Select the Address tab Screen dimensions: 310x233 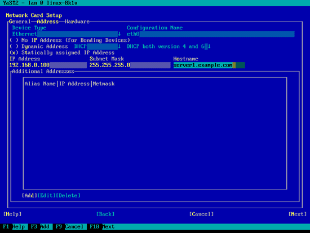pos(48,21)
